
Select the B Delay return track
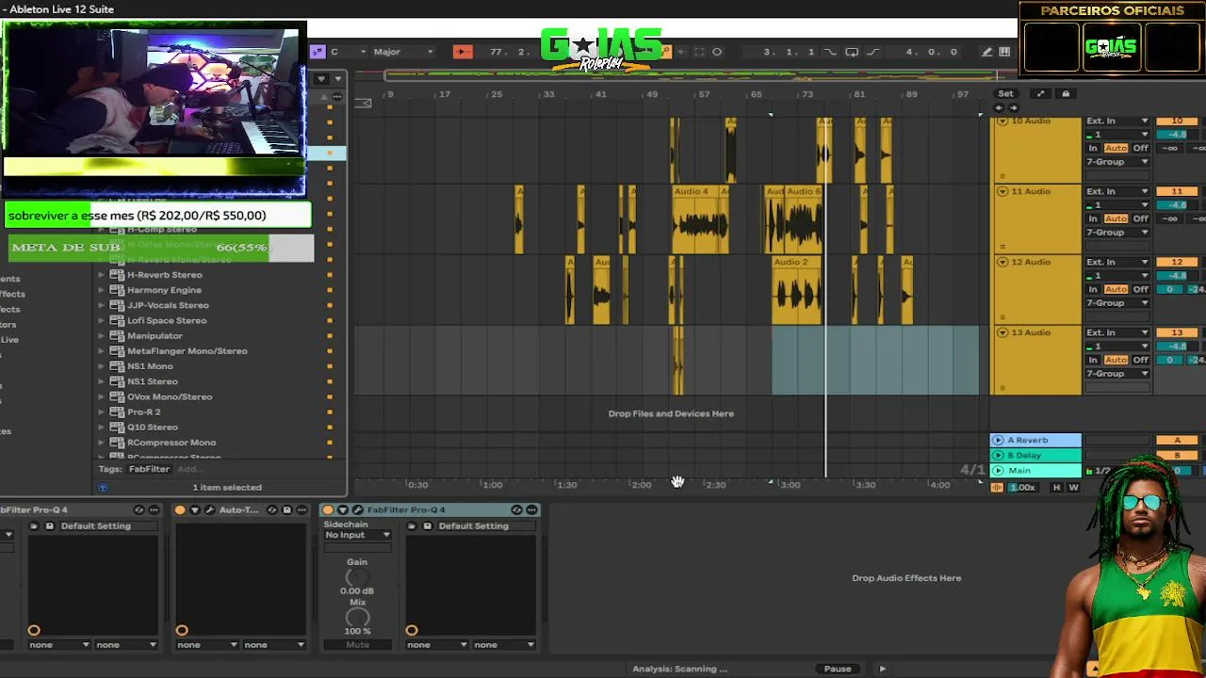(x=1035, y=455)
